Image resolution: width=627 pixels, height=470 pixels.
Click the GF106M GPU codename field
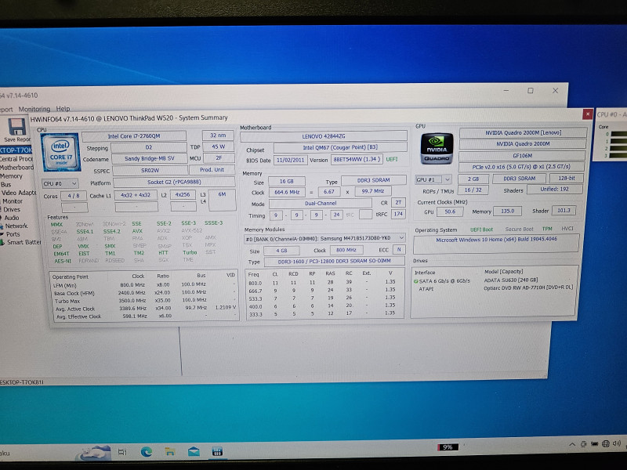522,156
